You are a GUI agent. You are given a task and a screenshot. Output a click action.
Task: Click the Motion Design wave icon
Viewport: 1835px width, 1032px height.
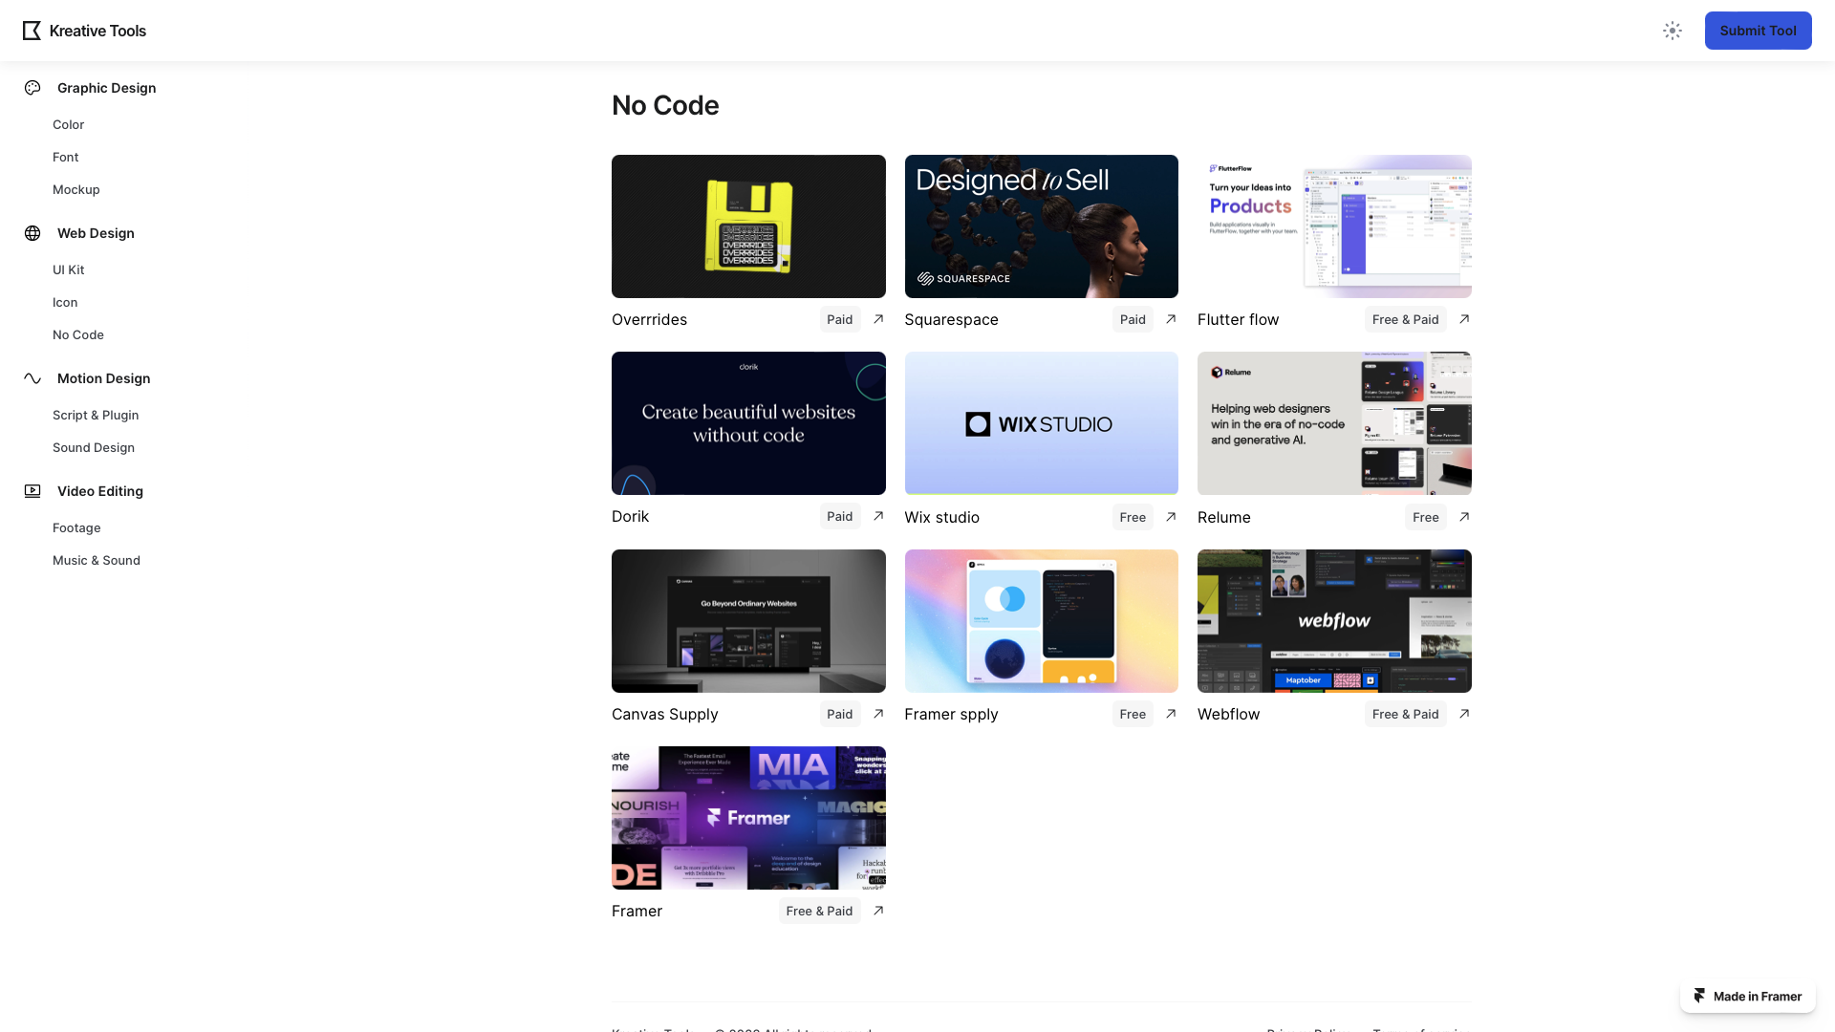click(32, 378)
